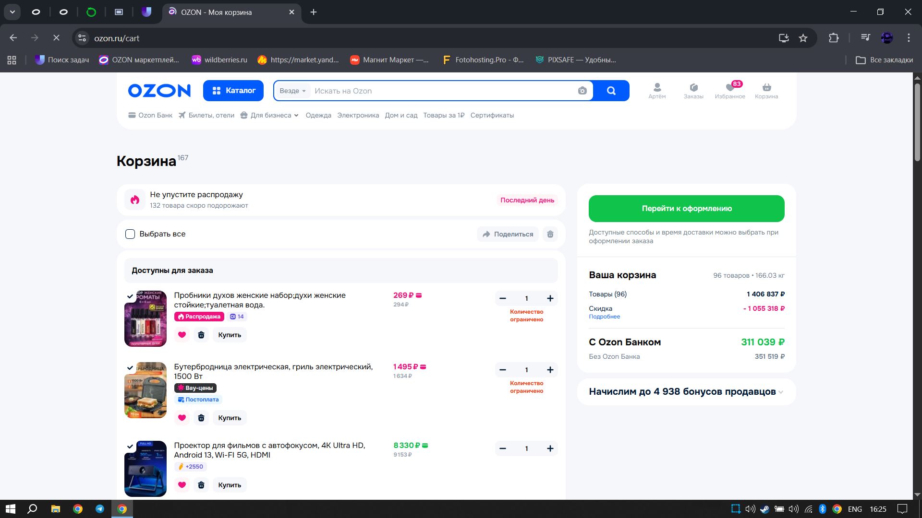The image size is (922, 518).
Task: Delete the perfume samples item via trash icon
Action: click(x=201, y=335)
